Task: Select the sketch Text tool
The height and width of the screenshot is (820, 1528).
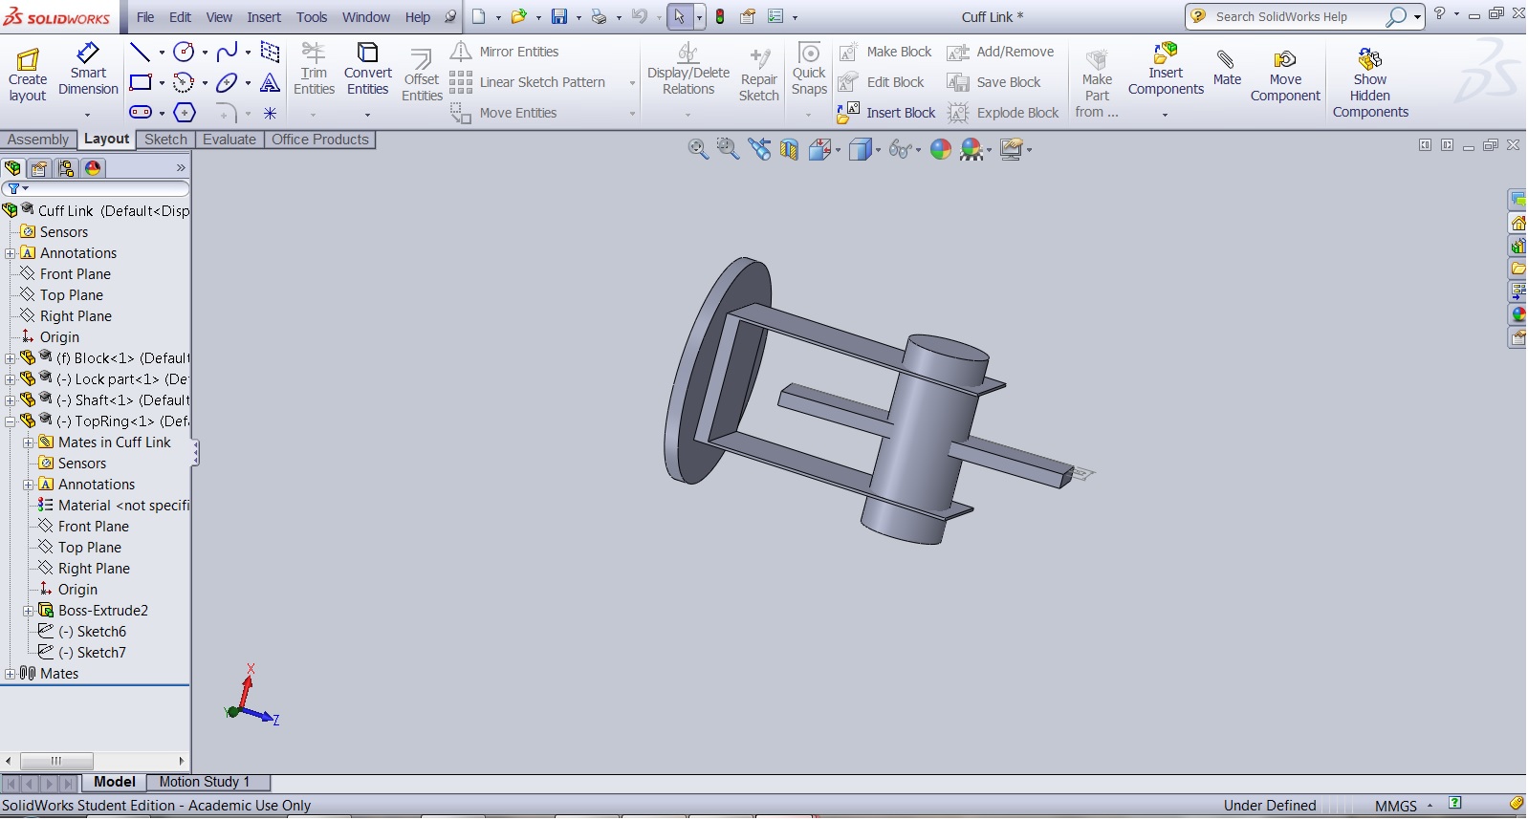Action: 271,82
